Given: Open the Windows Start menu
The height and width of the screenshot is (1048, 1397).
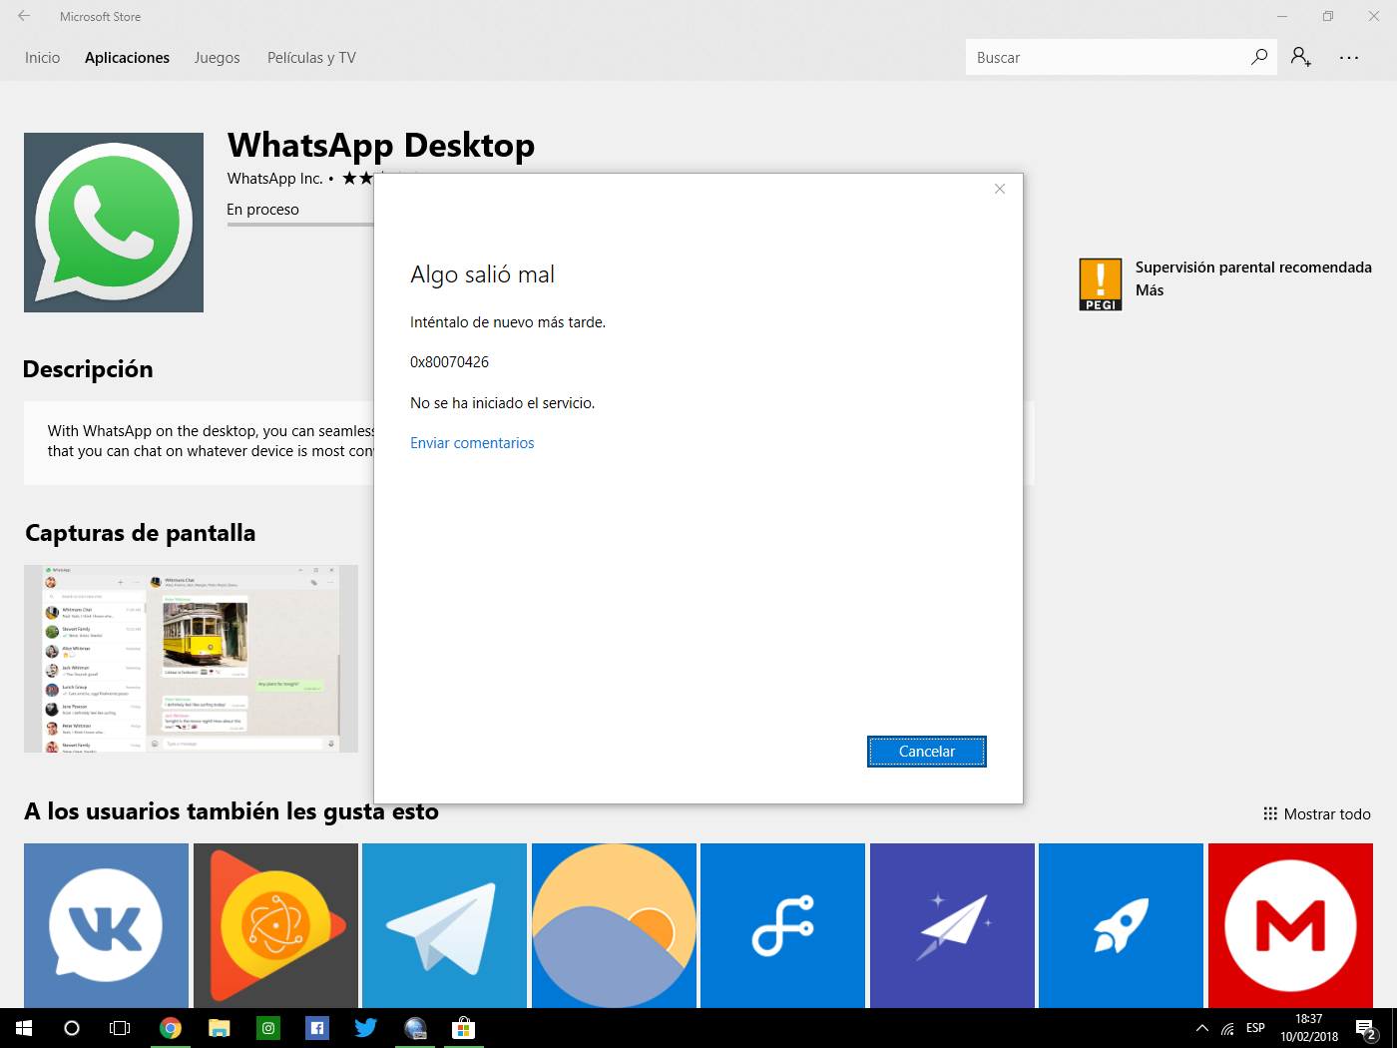Looking at the screenshot, I should click(x=24, y=1028).
